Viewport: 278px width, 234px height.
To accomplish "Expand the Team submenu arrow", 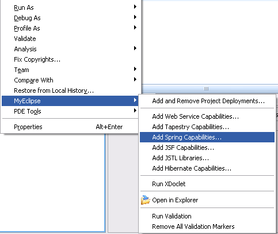I will coord(135,69).
